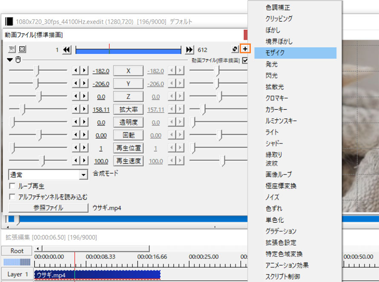Click the swap start/end values icon

pos(235,49)
